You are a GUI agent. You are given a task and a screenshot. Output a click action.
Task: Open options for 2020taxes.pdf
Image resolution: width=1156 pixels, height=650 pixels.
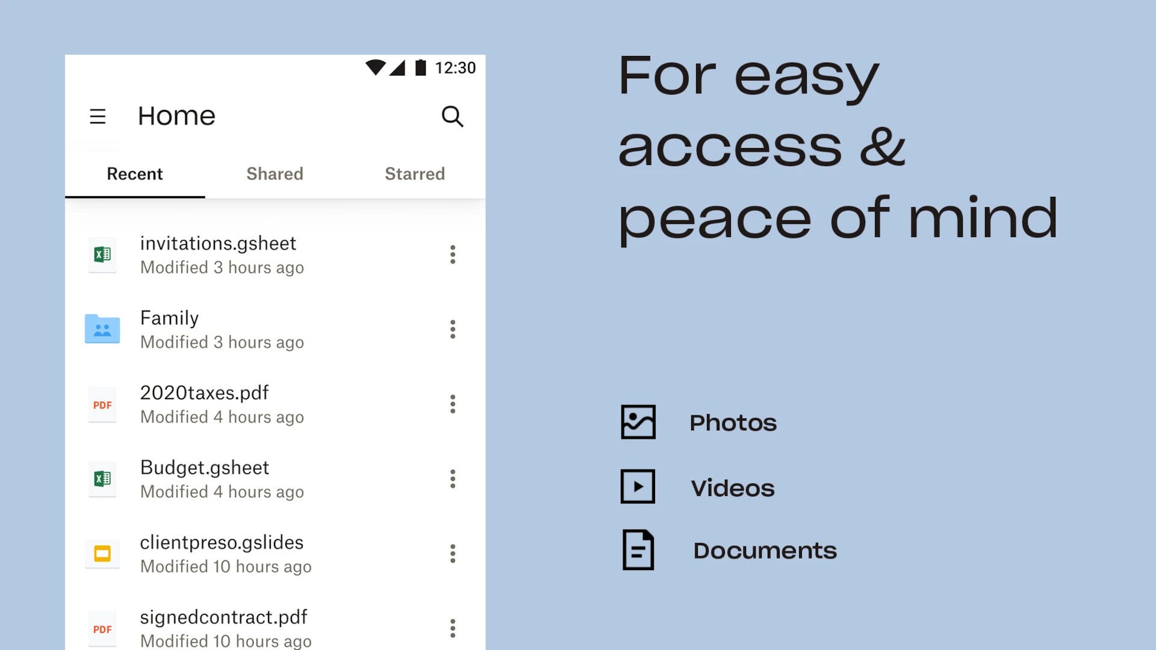tap(453, 404)
